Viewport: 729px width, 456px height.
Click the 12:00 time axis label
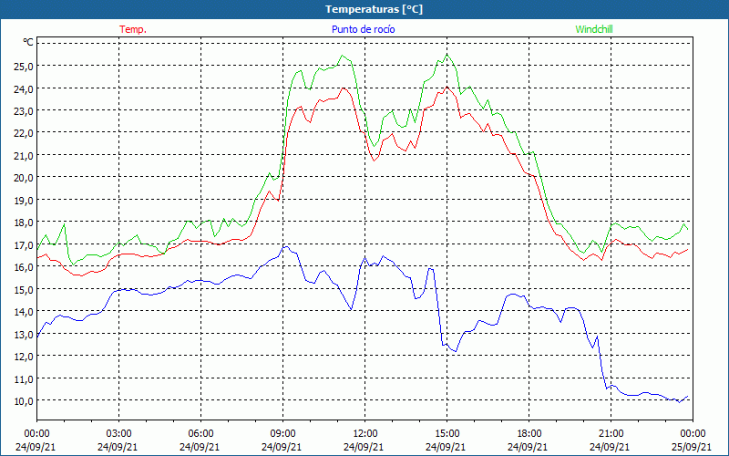[x=364, y=433]
